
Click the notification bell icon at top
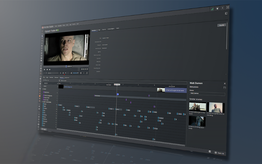click(217, 9)
